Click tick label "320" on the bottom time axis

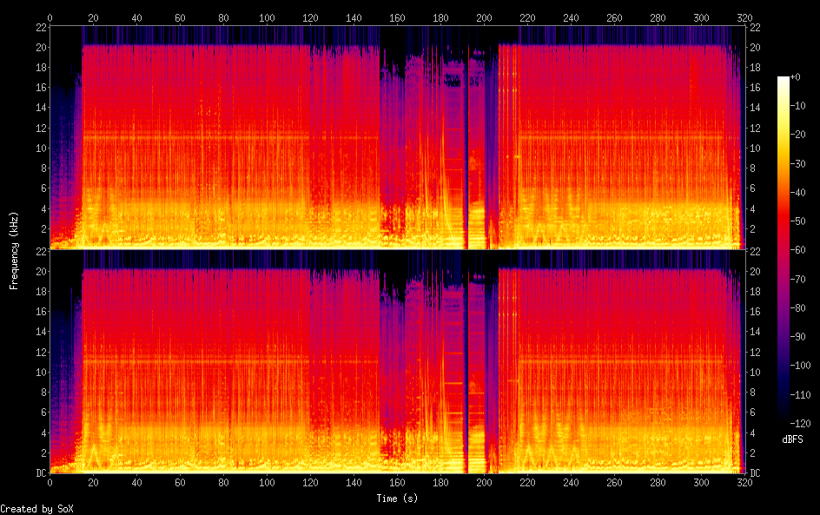[x=744, y=482]
